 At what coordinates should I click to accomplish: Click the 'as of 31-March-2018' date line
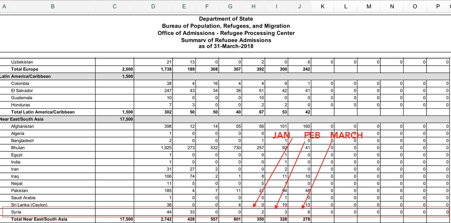pos(226,46)
